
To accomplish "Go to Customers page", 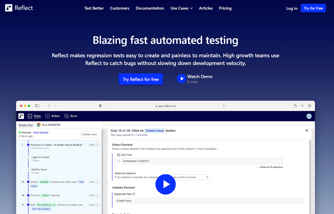I will (120, 8).
